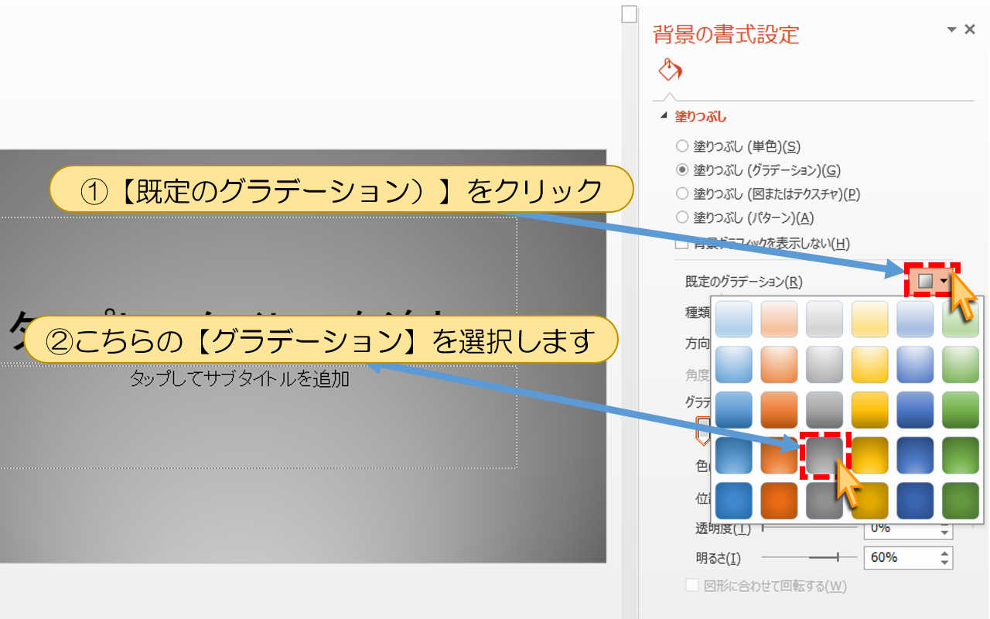Toggle 背景グラフィックを表示しない checkbox
Image resolution: width=990 pixels, height=619 pixels.
681,243
